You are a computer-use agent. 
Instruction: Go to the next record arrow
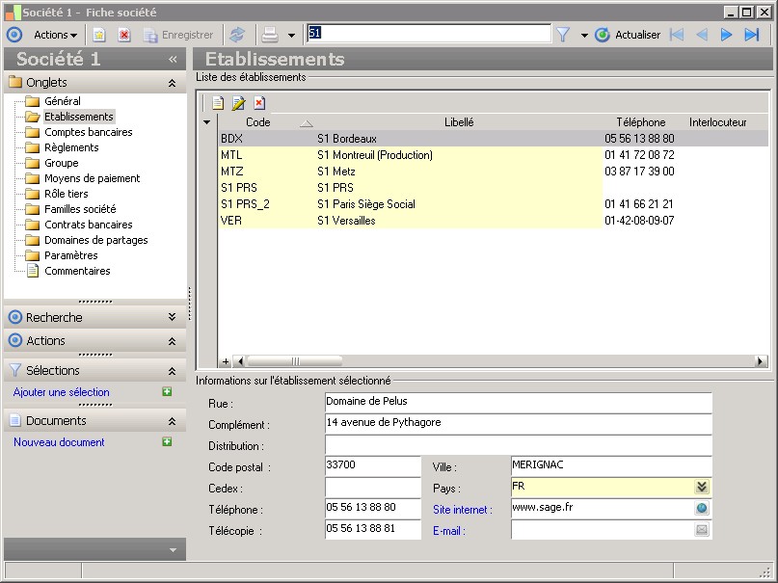[727, 35]
